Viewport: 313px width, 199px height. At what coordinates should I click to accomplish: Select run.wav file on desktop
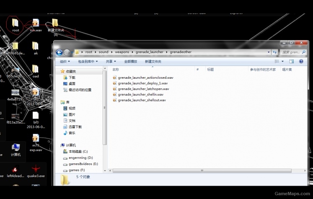click(x=36, y=26)
